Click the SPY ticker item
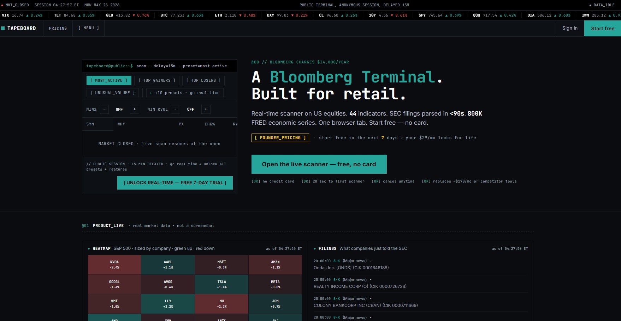 (x=440, y=15)
